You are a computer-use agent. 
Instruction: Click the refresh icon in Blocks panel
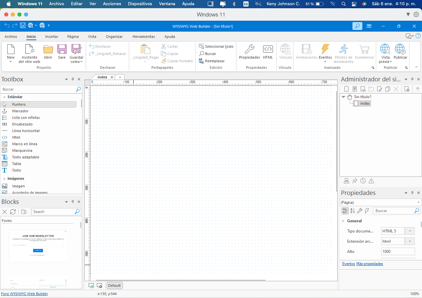[13, 212]
